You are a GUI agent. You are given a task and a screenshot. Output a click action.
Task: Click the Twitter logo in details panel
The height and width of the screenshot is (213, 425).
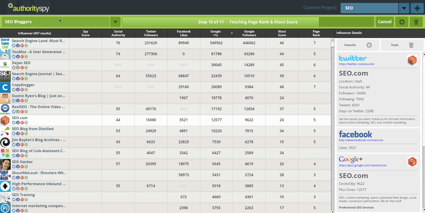[353, 58]
